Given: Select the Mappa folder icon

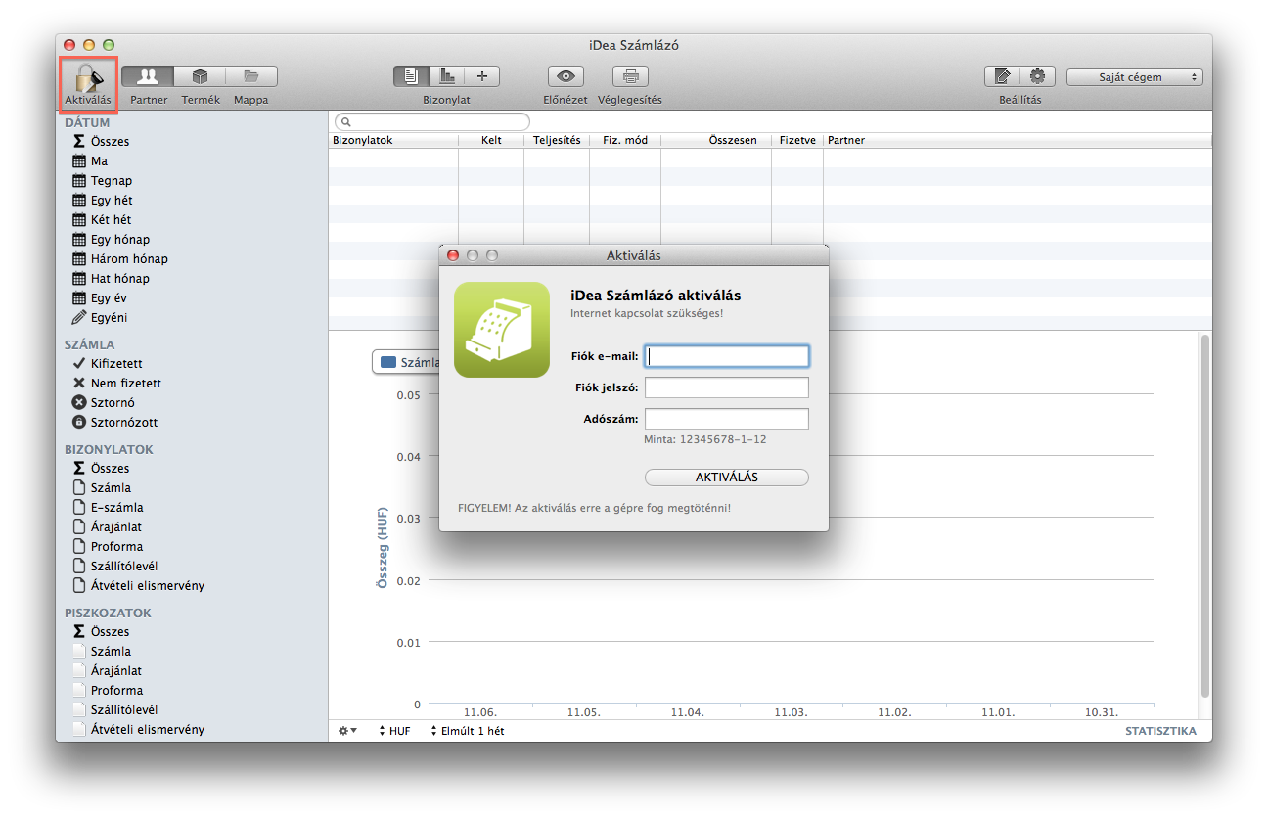Looking at the screenshot, I should point(251,76).
